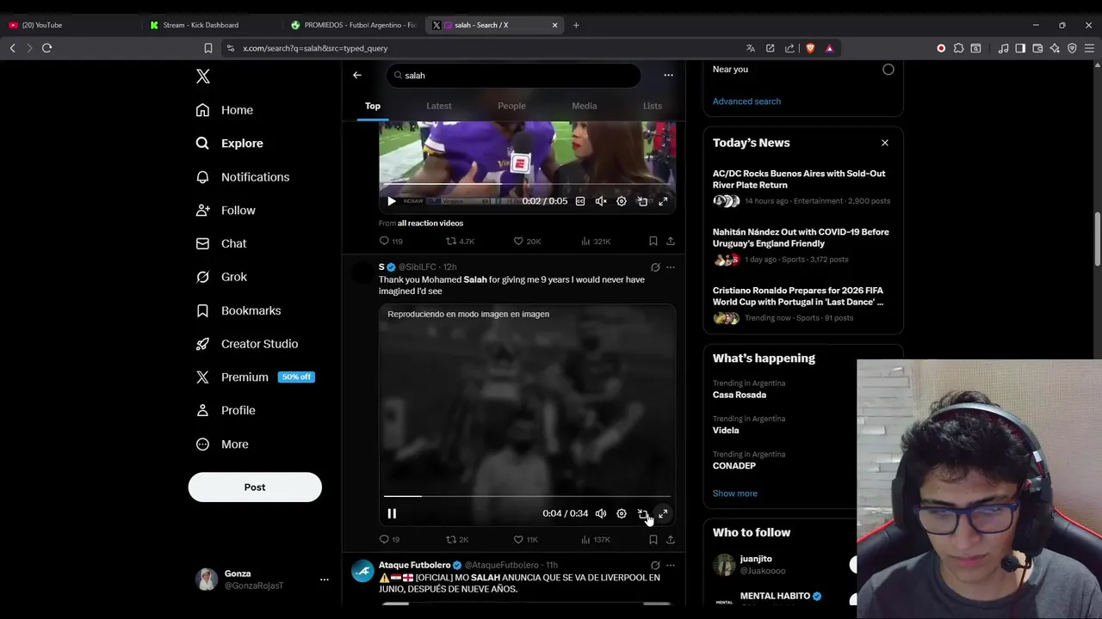Go back using the search arrow

[356, 75]
